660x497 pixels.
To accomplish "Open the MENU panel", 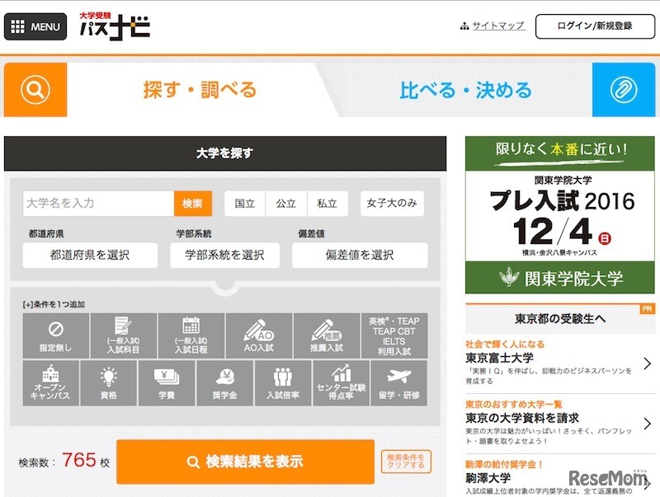I will (x=35, y=25).
